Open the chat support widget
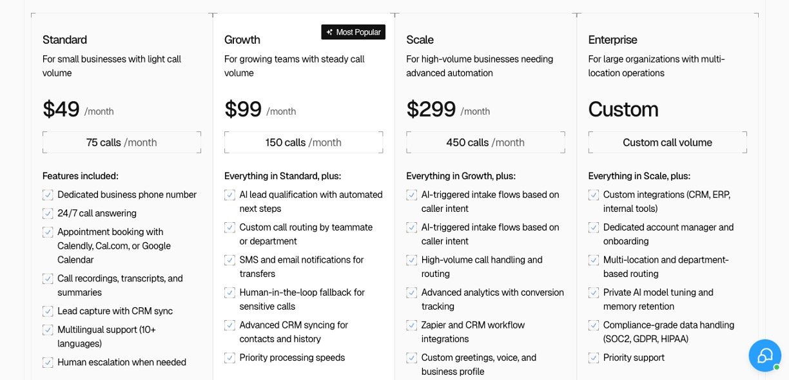 click(765, 356)
